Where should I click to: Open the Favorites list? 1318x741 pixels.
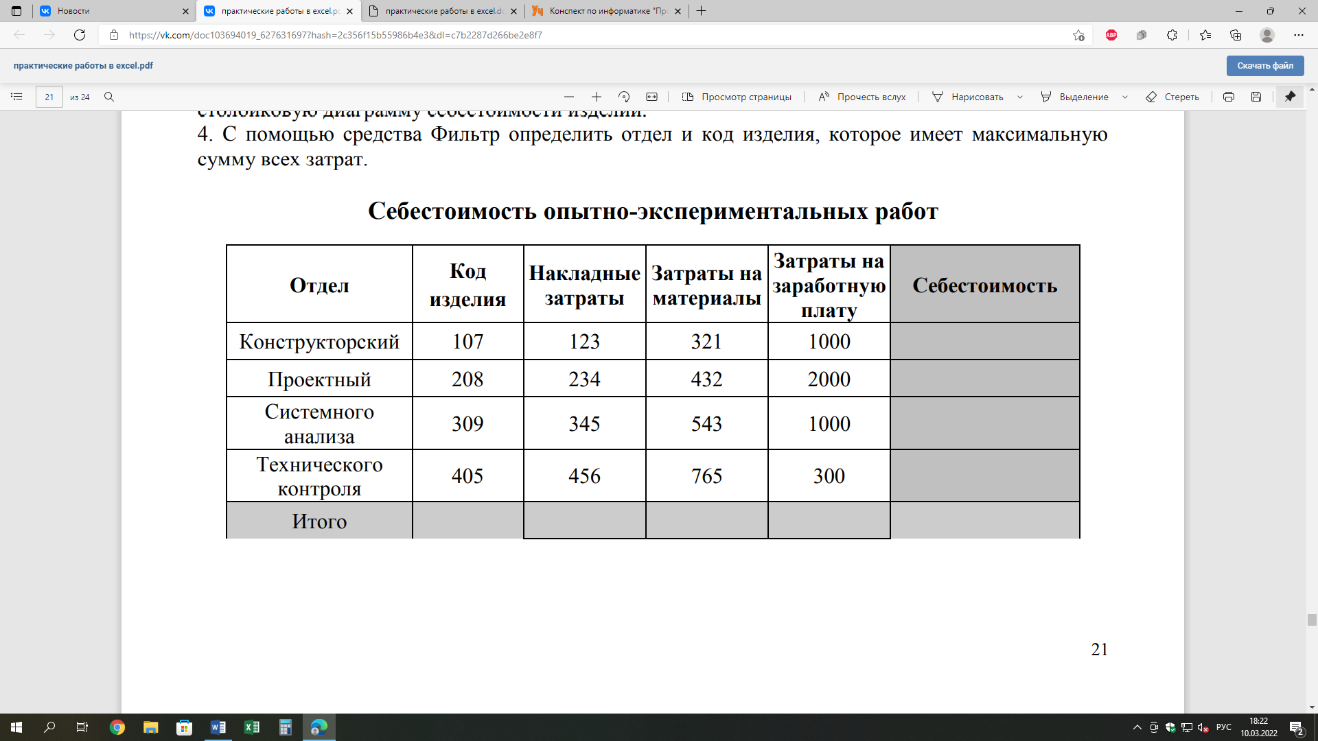(x=1205, y=35)
